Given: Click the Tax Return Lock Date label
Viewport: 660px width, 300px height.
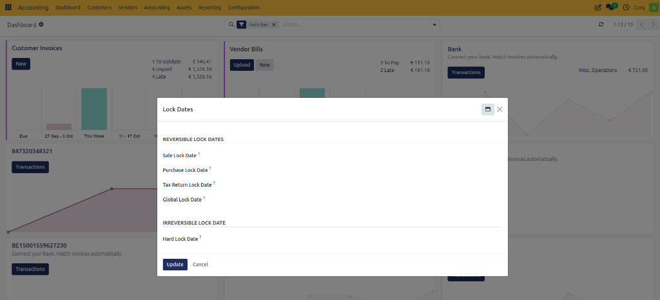Looking at the screenshot, I should pos(188,185).
